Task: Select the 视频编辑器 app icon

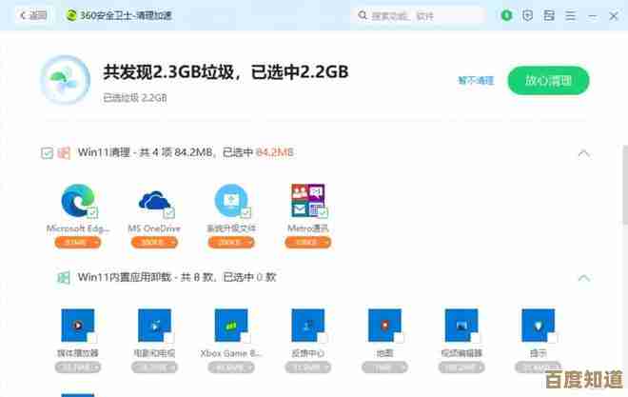Action: click(461, 326)
